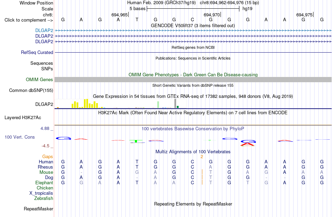Click the RepeatMasker track label
The height and width of the screenshot is (217, 332).
38,209
